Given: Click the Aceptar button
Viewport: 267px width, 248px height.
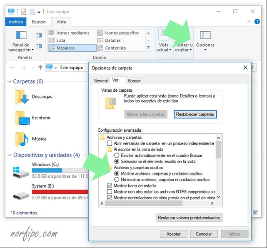Looking at the screenshot, I should (174, 234).
